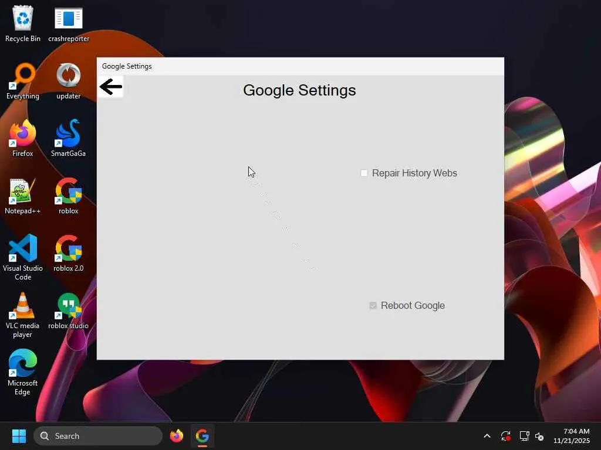Select the Notepad++ desktop shortcut
601x450 pixels.
point(23,196)
